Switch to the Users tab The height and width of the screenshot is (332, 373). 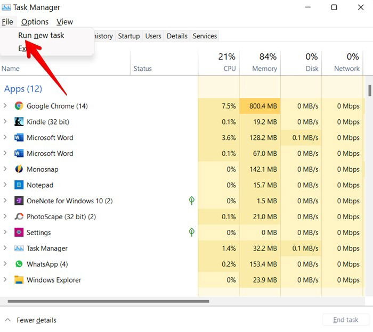(153, 36)
